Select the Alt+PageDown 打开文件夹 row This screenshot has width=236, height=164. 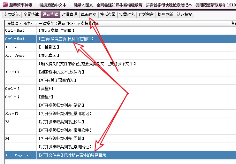click(x=96, y=155)
